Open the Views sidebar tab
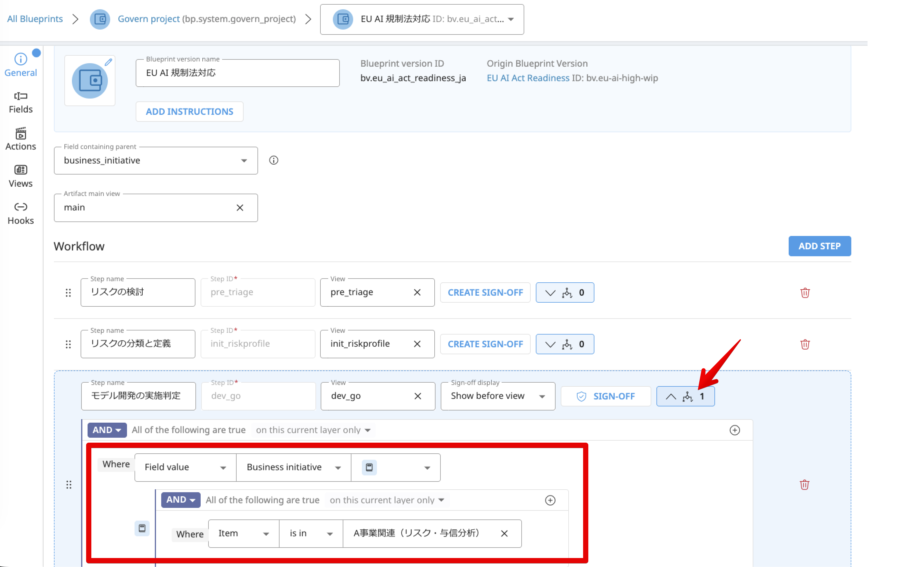The image size is (909, 567). [21, 176]
